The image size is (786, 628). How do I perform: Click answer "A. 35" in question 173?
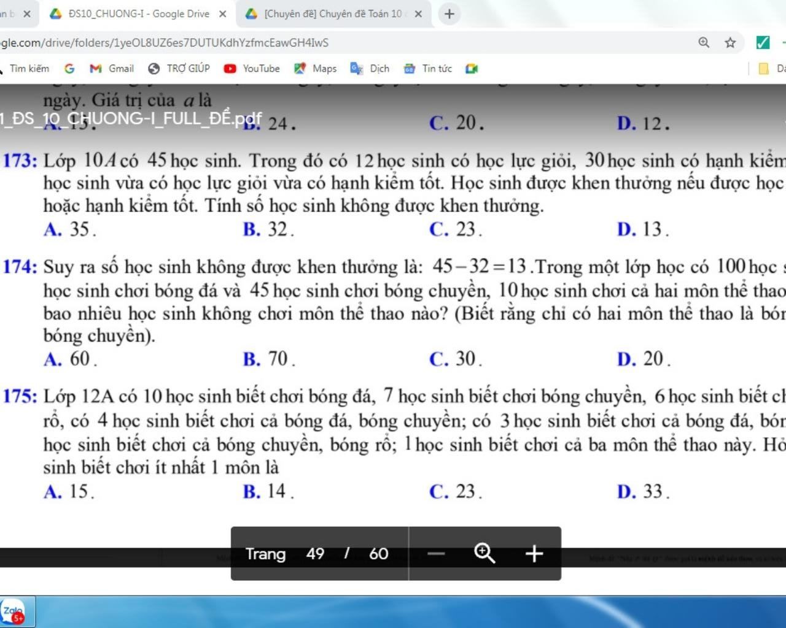[x=69, y=229]
